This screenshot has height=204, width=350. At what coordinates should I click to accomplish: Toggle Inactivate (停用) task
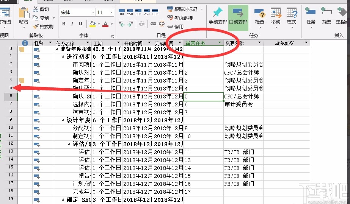176,26
